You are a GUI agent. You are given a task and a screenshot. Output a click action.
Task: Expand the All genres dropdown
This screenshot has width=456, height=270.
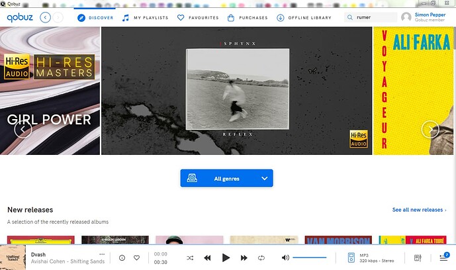click(x=226, y=178)
